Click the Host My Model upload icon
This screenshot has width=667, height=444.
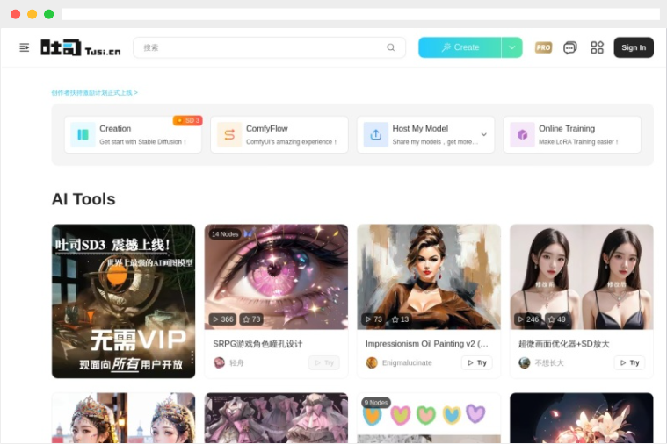click(x=376, y=134)
